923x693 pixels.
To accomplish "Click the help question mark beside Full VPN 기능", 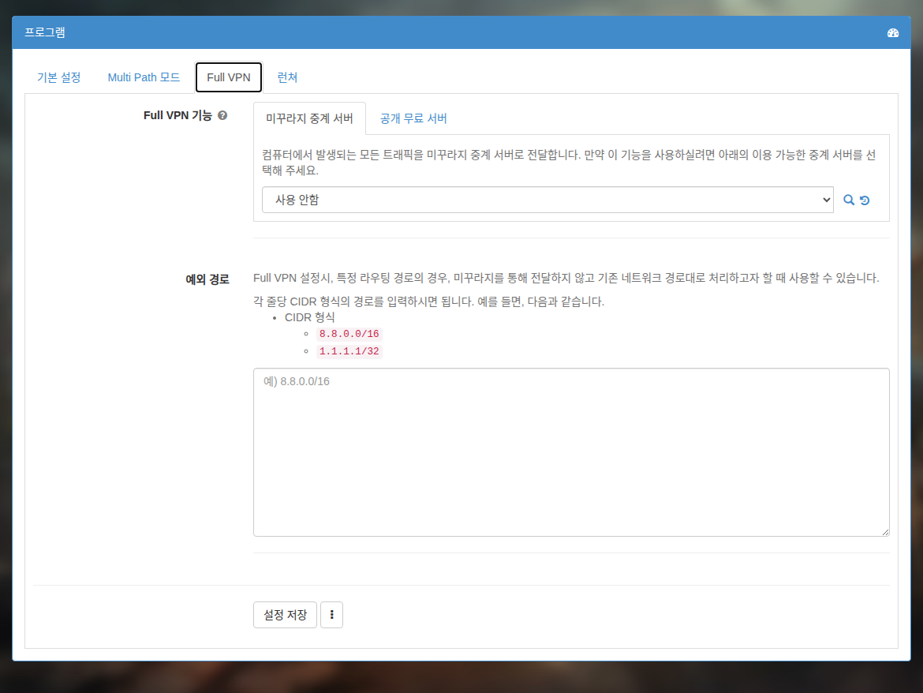I will tap(222, 115).
